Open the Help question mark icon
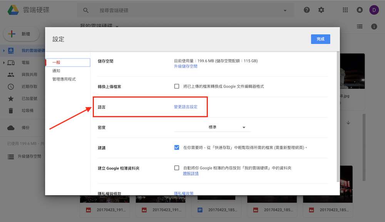 tap(307, 10)
